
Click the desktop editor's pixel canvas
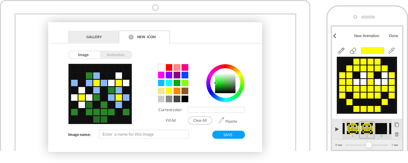pos(100,94)
